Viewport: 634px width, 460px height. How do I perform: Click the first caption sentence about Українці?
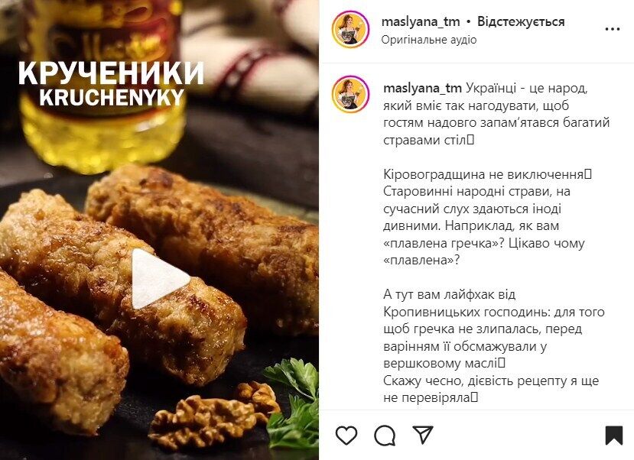pos(496,114)
